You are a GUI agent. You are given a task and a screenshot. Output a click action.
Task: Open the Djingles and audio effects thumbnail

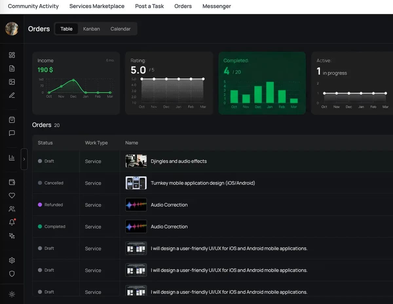136,161
